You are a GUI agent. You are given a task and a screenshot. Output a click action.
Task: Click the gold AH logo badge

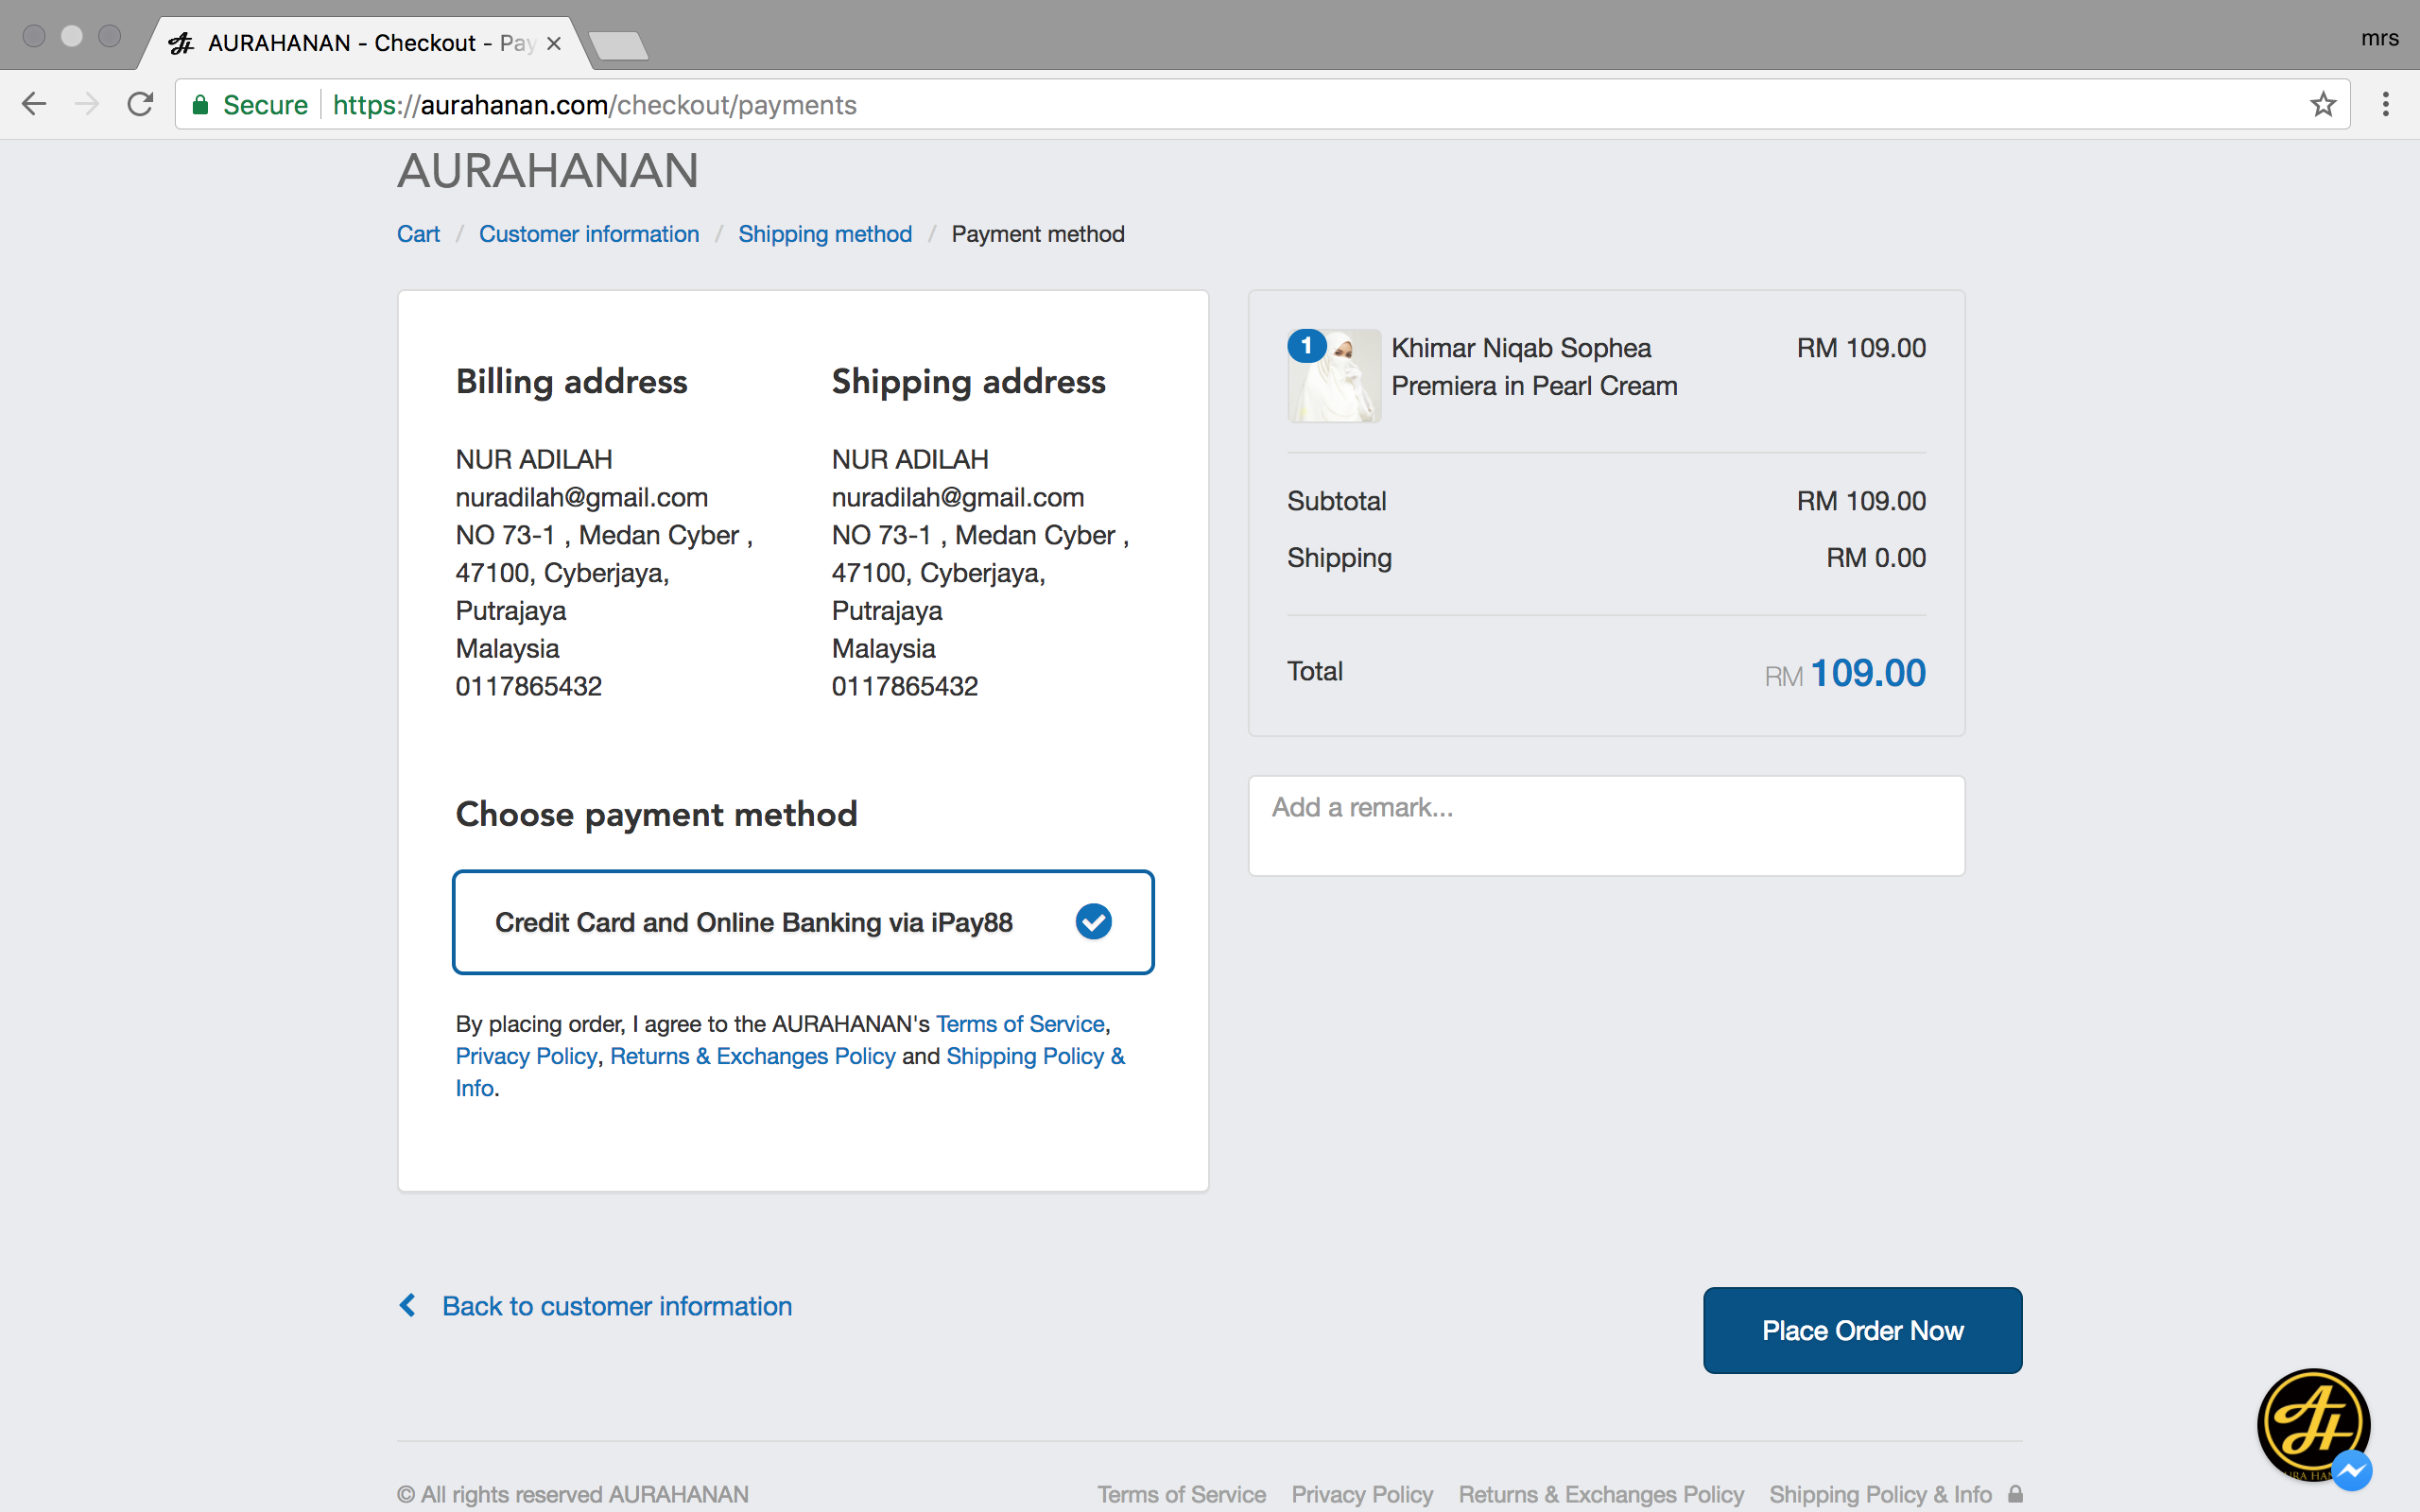pyautogui.click(x=2313, y=1424)
